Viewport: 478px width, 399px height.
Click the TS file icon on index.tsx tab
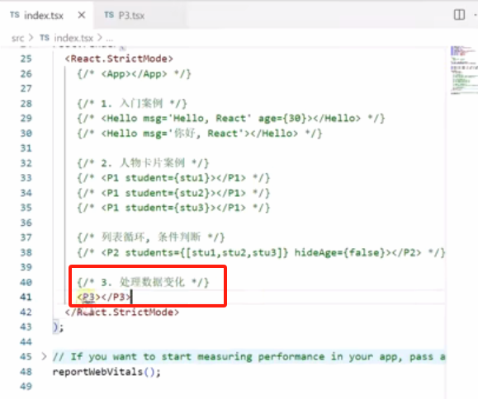pyautogui.click(x=15, y=15)
